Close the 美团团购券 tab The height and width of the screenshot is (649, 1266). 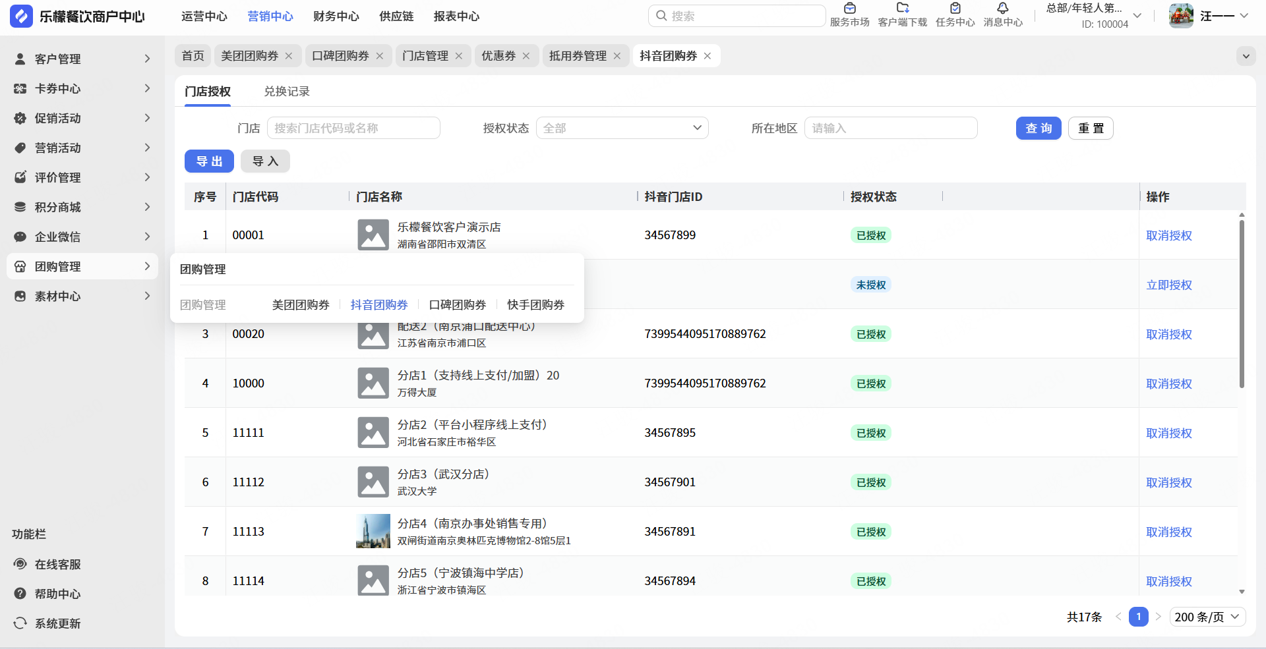pyautogui.click(x=289, y=56)
